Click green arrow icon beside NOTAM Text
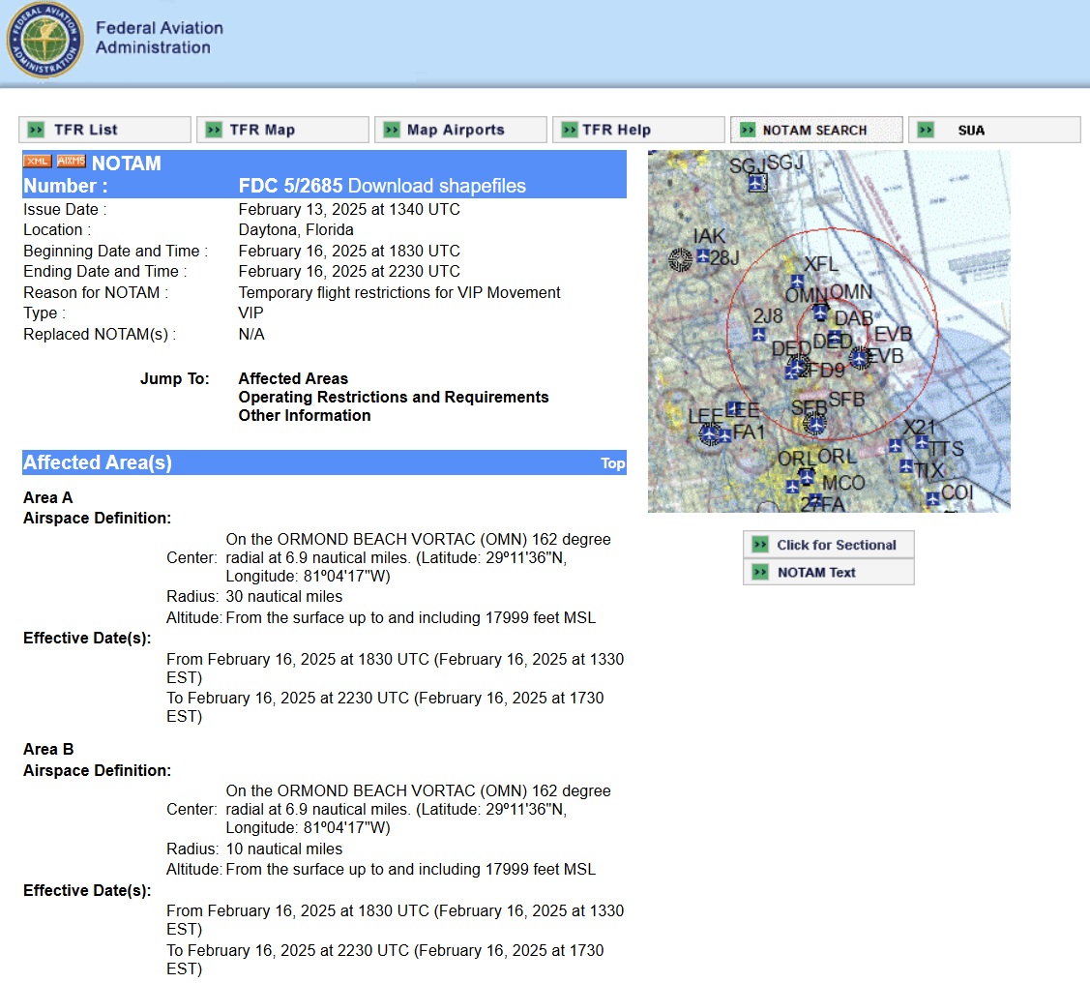 click(x=760, y=572)
